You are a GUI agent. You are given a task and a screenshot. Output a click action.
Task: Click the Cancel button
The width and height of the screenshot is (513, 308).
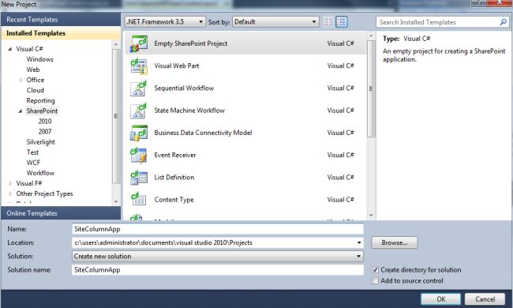click(485, 299)
